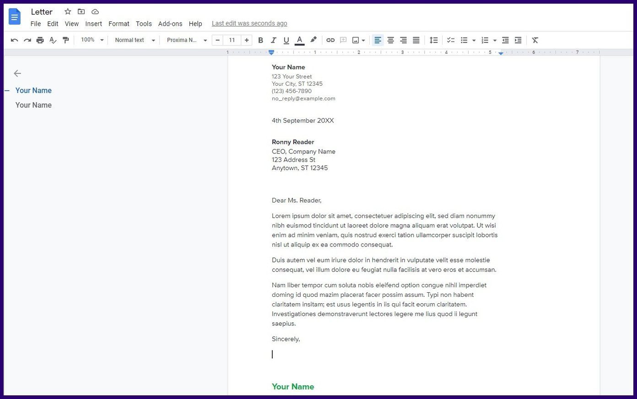Expand the insert image dropdown arrow
Image resolution: width=637 pixels, height=399 pixels.
(363, 40)
